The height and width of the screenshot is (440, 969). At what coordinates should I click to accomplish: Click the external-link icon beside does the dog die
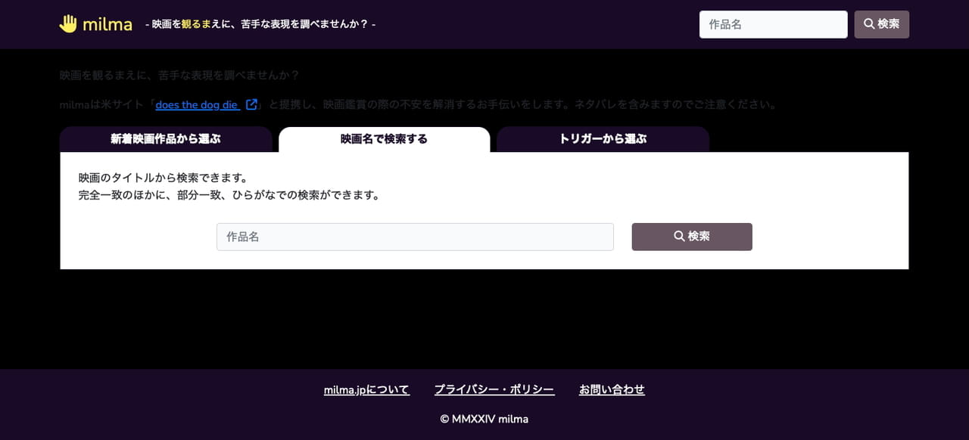(x=251, y=104)
